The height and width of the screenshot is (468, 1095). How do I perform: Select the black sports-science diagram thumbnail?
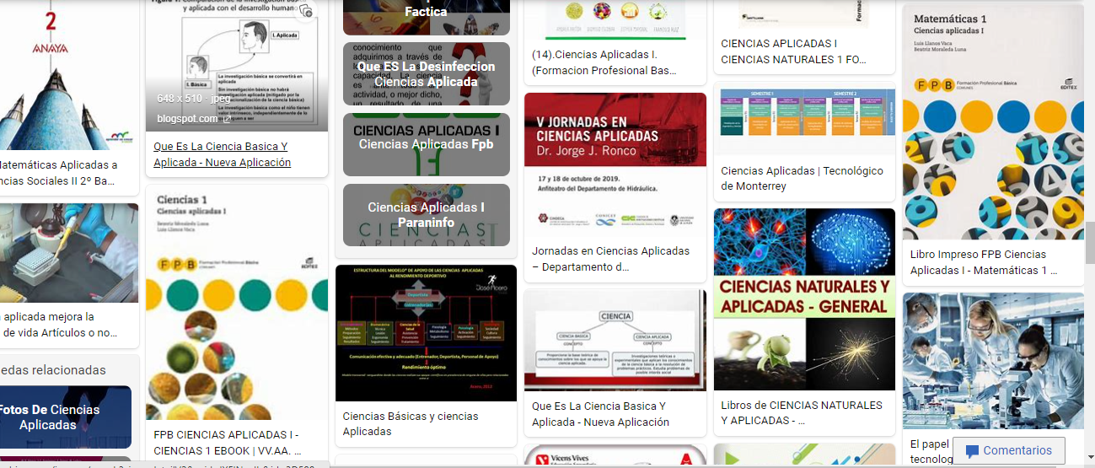click(x=426, y=333)
